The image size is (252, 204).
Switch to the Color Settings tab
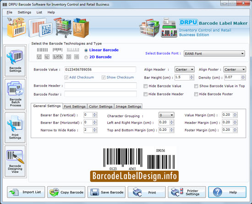coord(101,106)
